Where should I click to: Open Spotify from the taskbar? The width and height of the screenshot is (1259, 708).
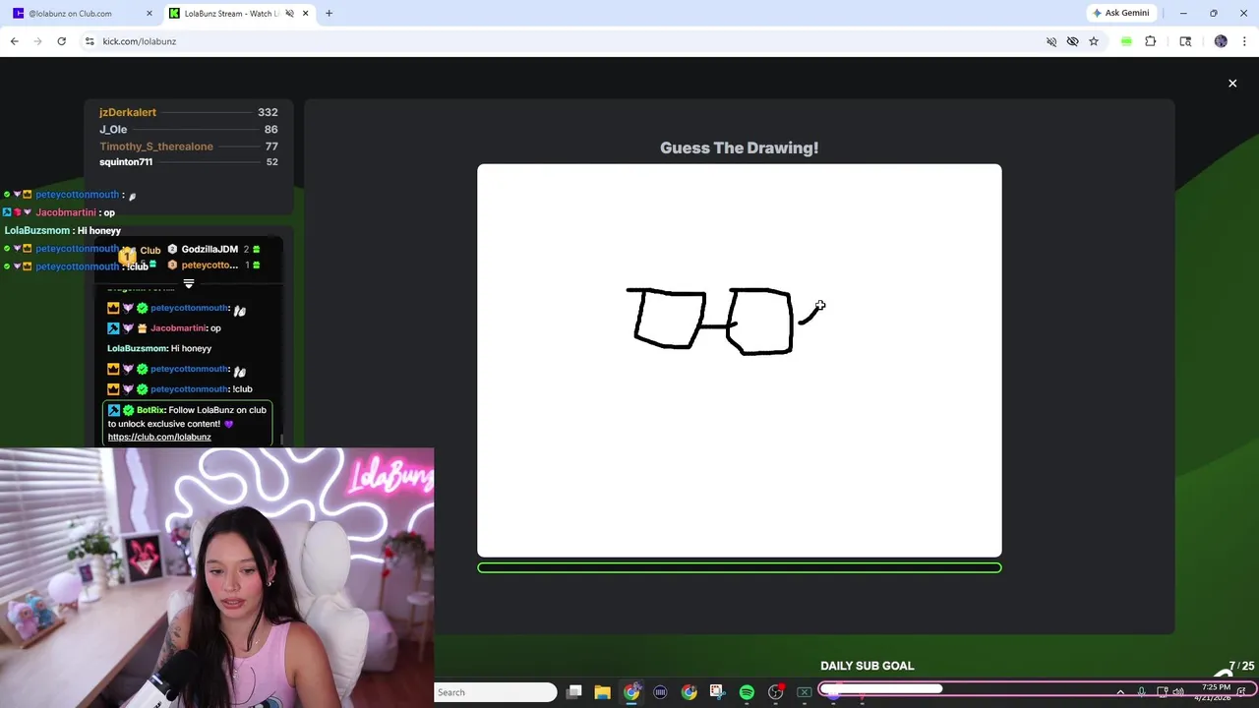(x=747, y=692)
